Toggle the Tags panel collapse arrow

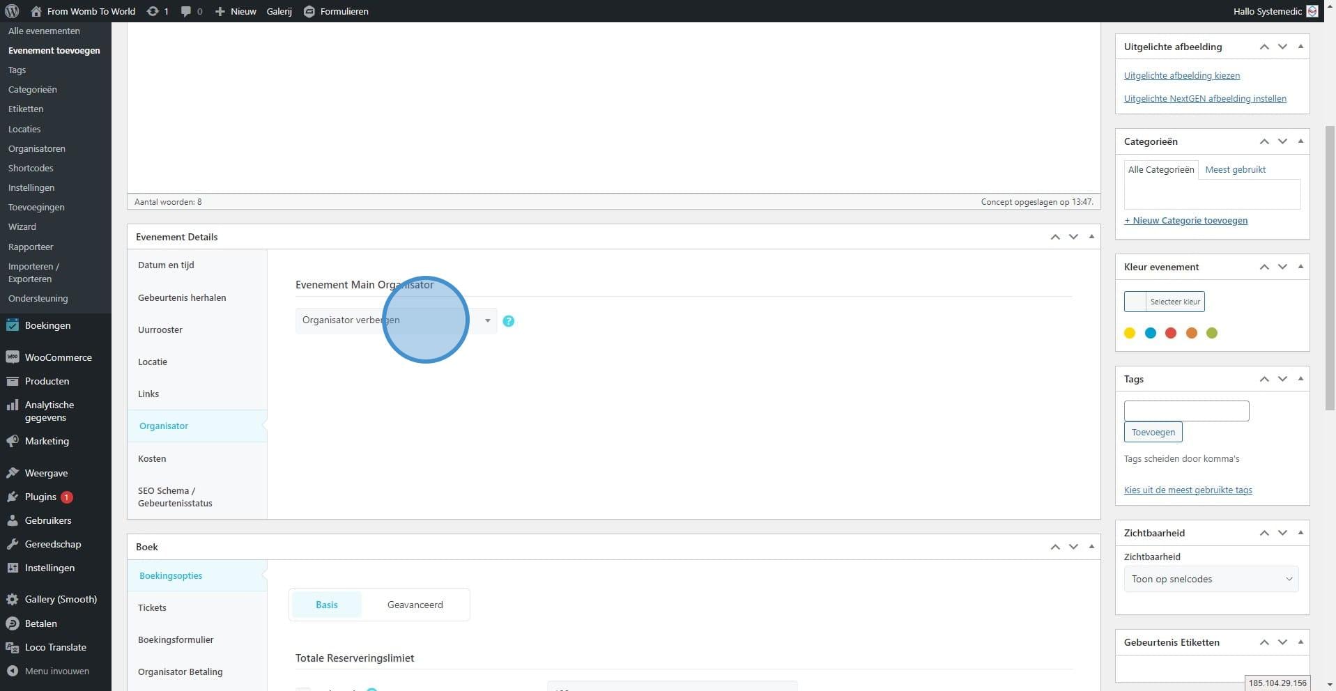click(x=1300, y=379)
